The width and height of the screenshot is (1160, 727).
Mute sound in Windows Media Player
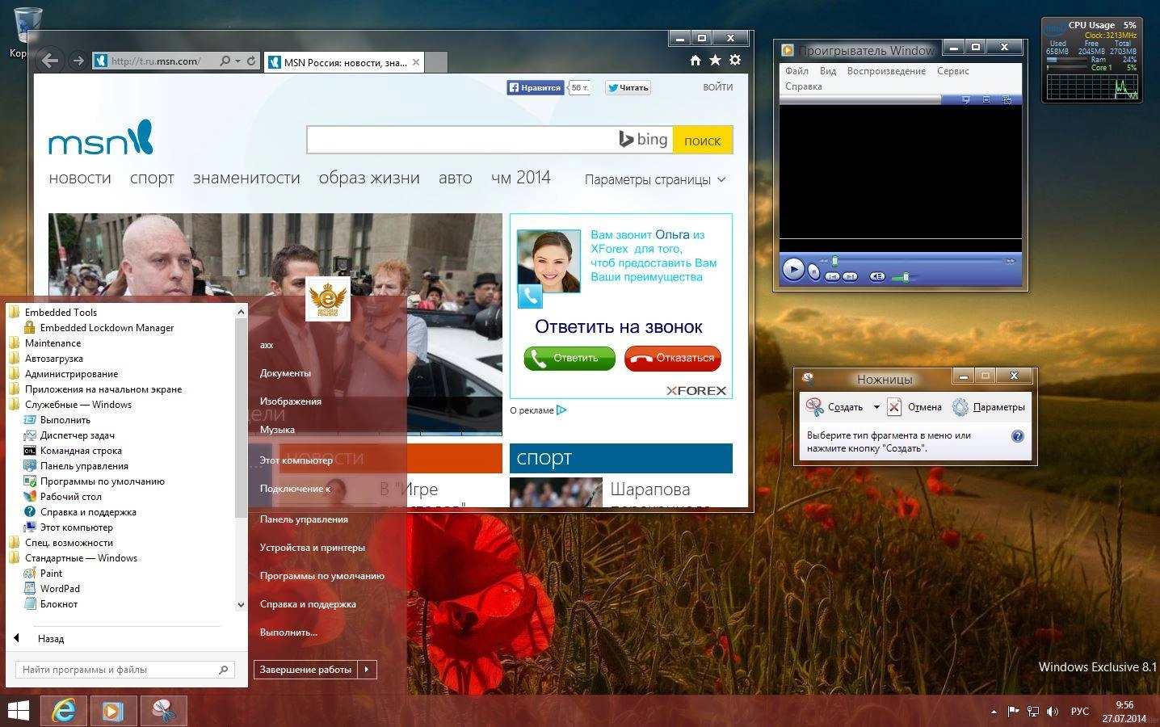click(x=877, y=276)
